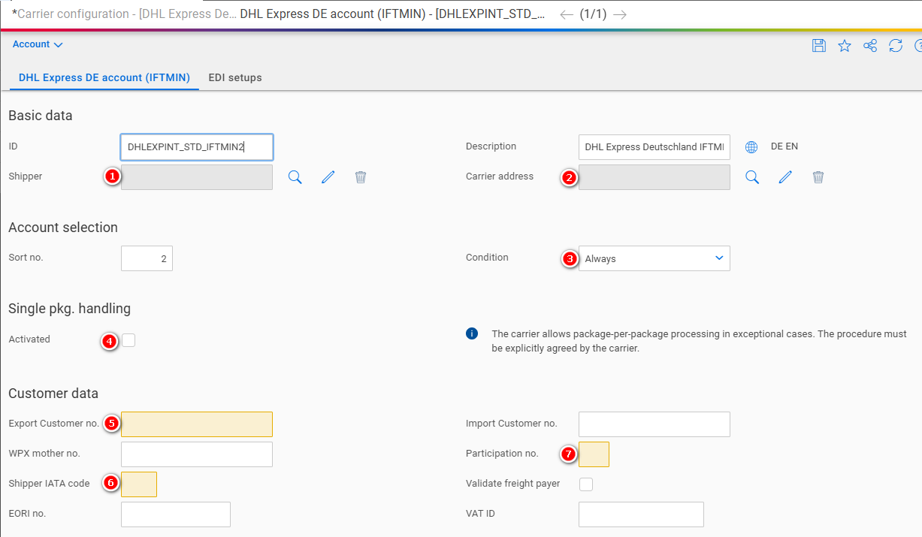Click the grey Shipper field
Image resolution: width=922 pixels, height=537 pixels.
coord(197,177)
